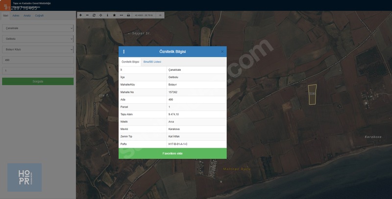
Task: Open the hamburger menu in the header
Action: click(5, 5)
